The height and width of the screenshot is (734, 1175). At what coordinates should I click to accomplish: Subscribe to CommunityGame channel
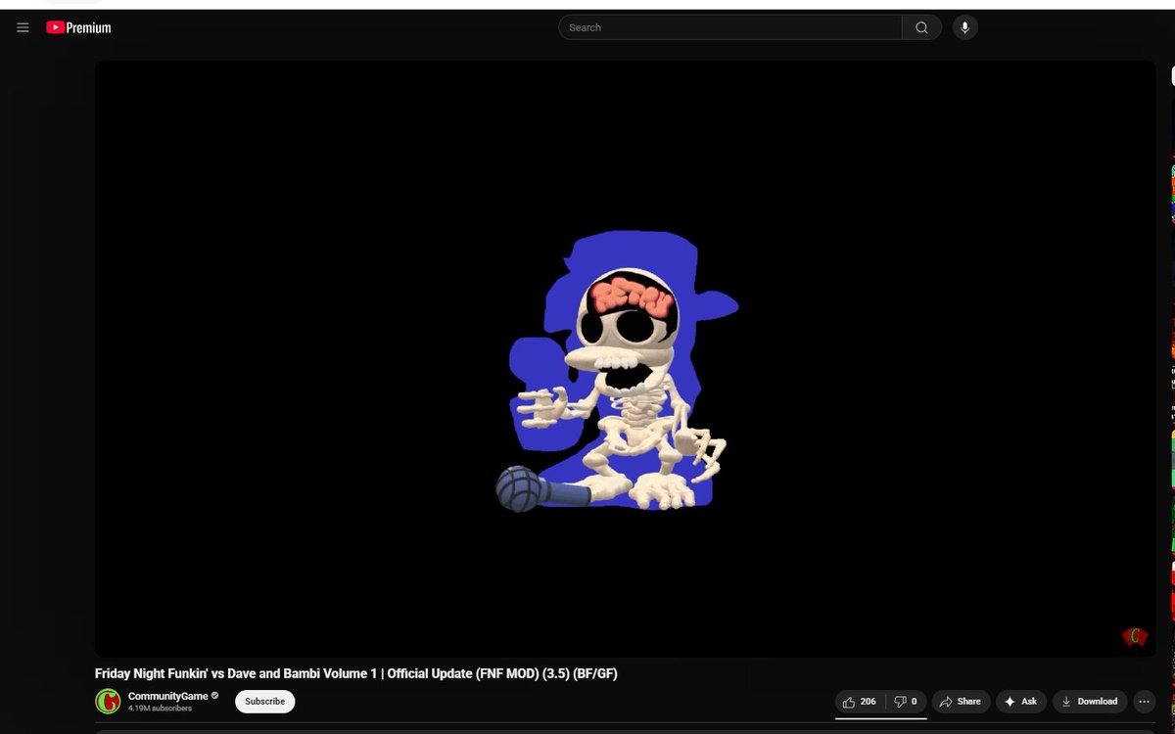pyautogui.click(x=264, y=701)
